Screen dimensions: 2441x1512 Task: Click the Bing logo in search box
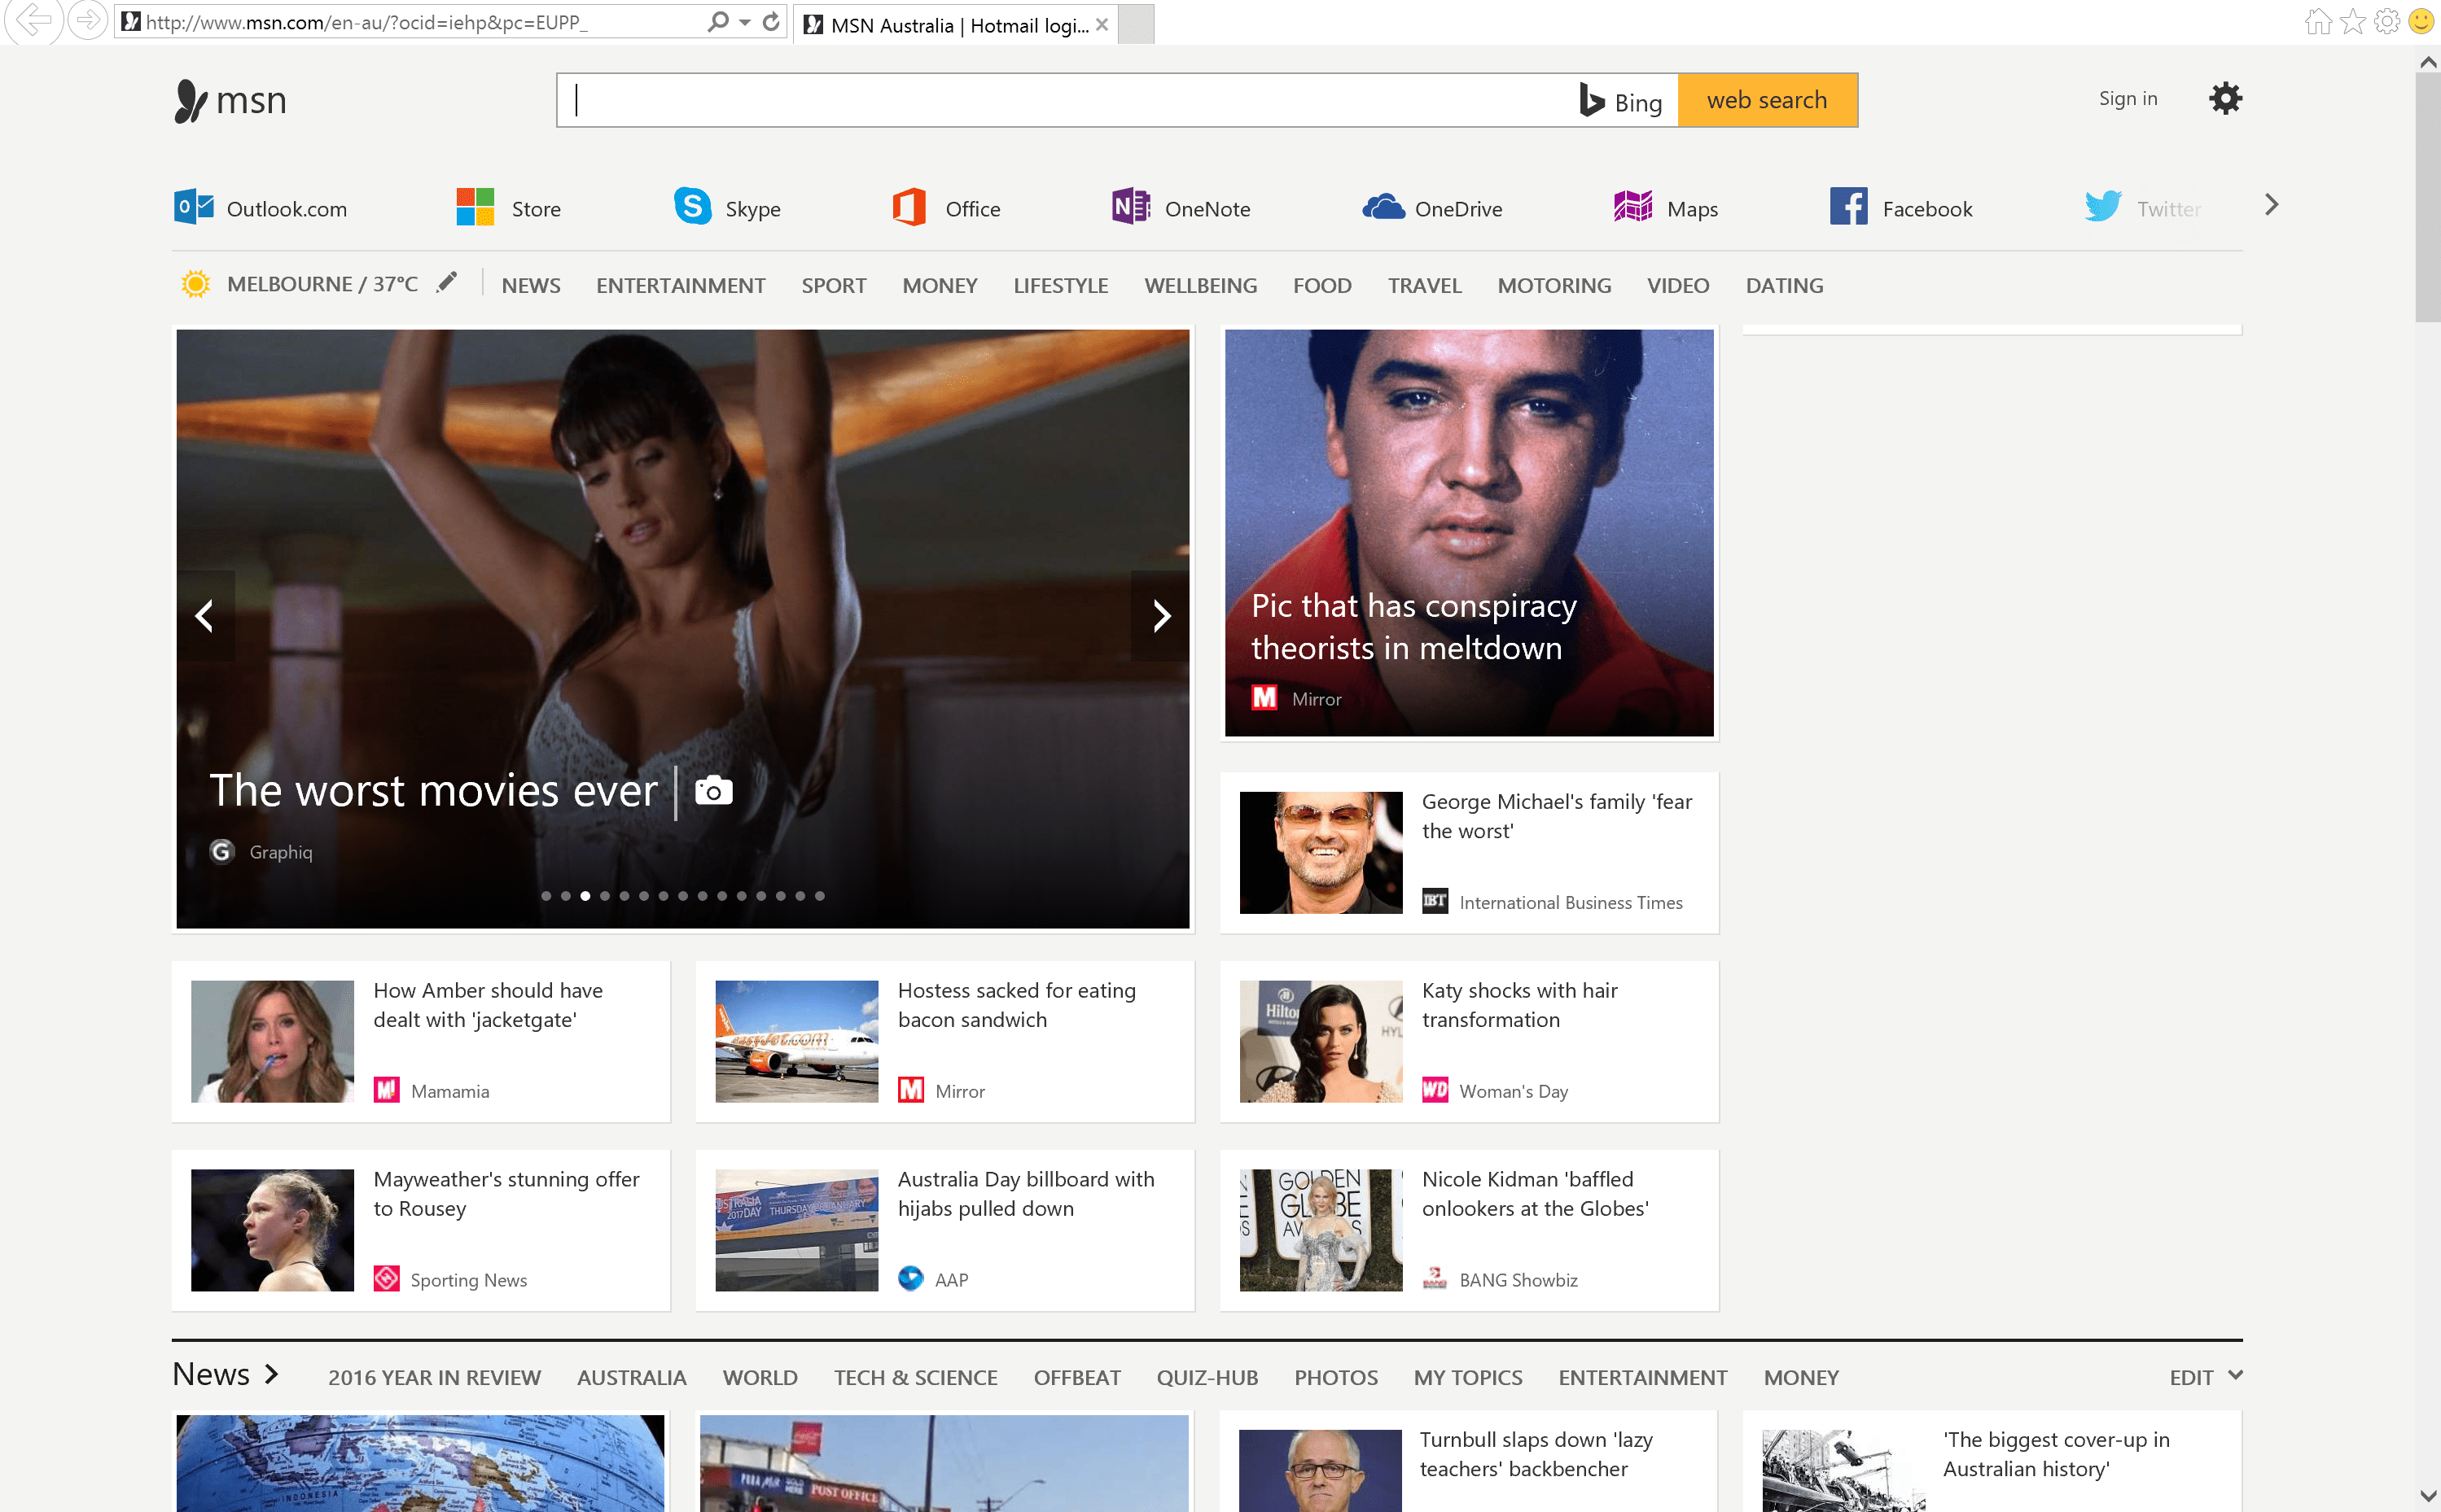tap(1620, 101)
